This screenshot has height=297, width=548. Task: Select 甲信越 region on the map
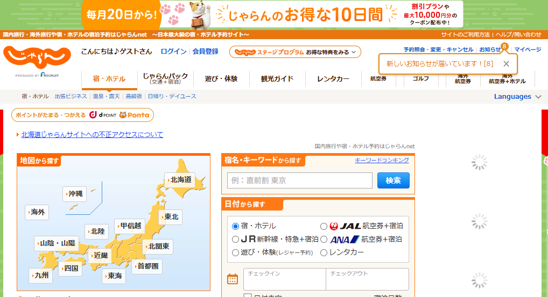click(130, 226)
